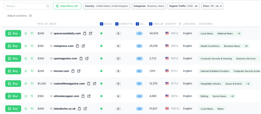This screenshot has height=114, width=261.
Task: Click the thumbs-down icon for tmcnet.com
Action: [32, 71]
